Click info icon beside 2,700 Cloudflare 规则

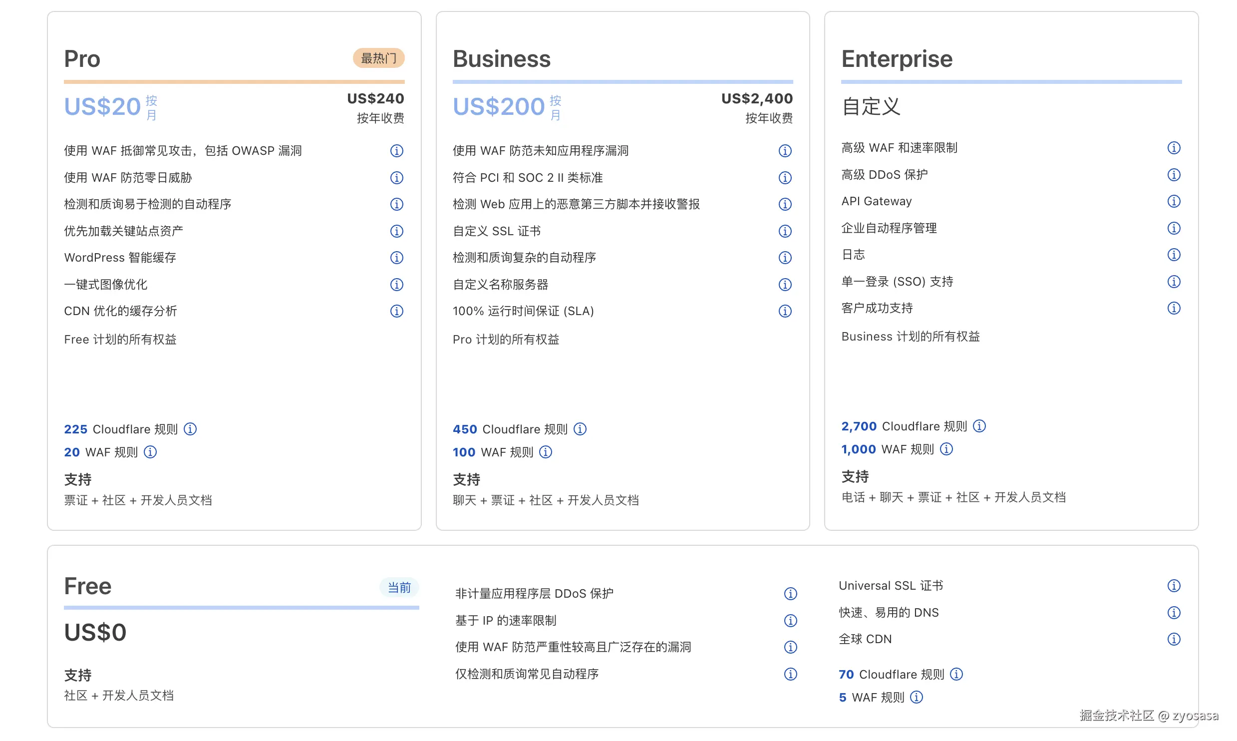pyautogui.click(x=979, y=426)
